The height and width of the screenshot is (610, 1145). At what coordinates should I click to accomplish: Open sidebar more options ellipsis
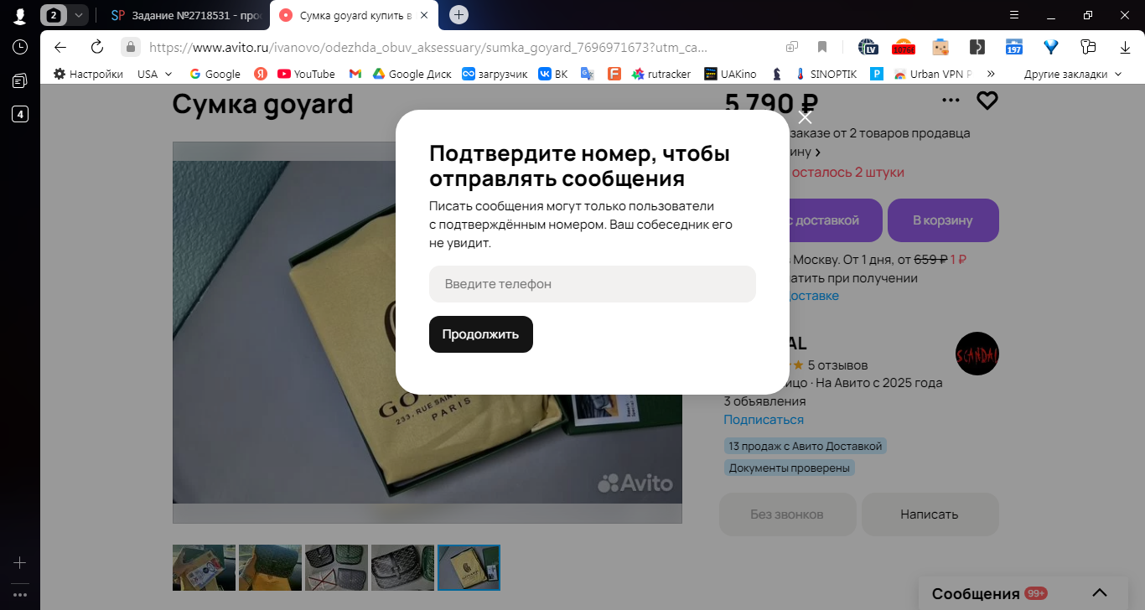point(20,595)
